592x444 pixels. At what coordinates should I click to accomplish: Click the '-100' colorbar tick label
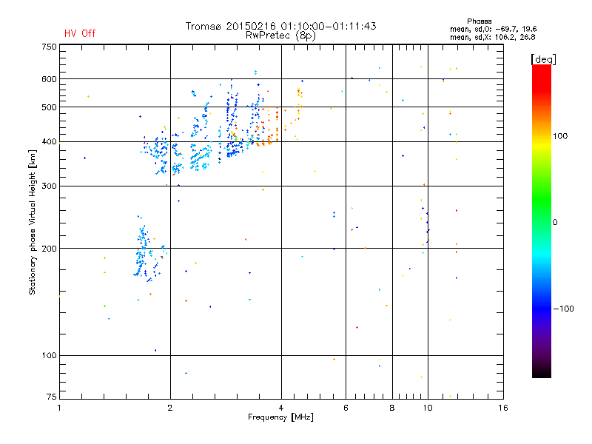click(x=563, y=309)
